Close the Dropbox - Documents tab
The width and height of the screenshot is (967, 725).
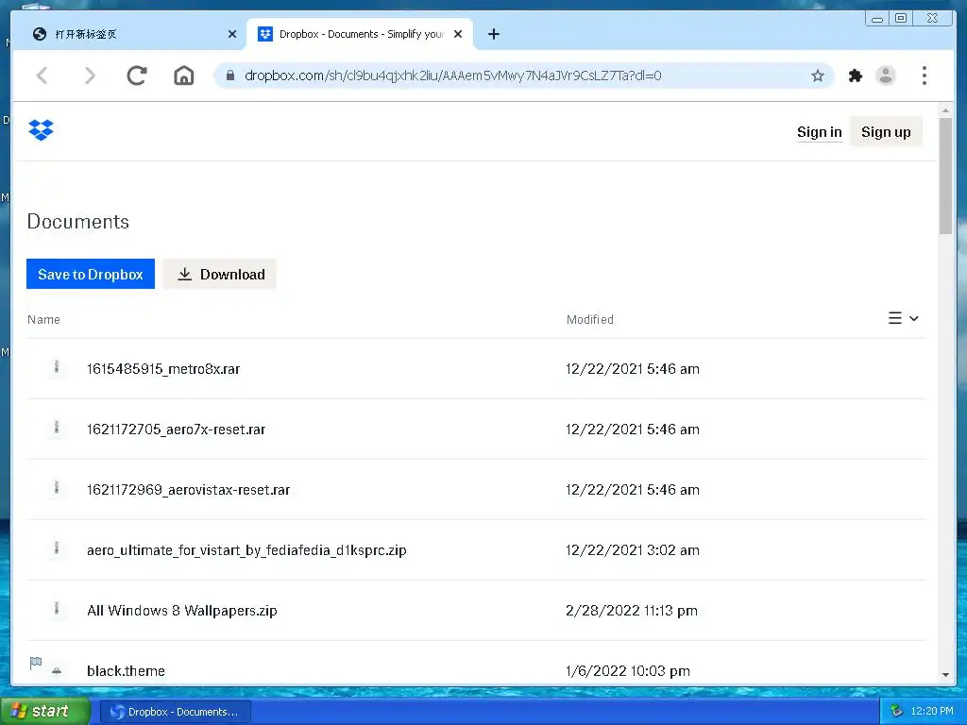click(458, 34)
